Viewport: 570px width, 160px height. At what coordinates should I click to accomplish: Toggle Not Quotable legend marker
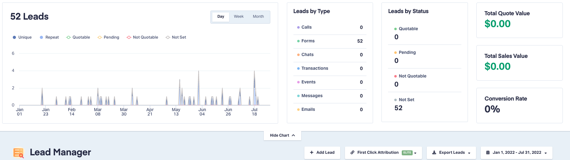pos(129,37)
